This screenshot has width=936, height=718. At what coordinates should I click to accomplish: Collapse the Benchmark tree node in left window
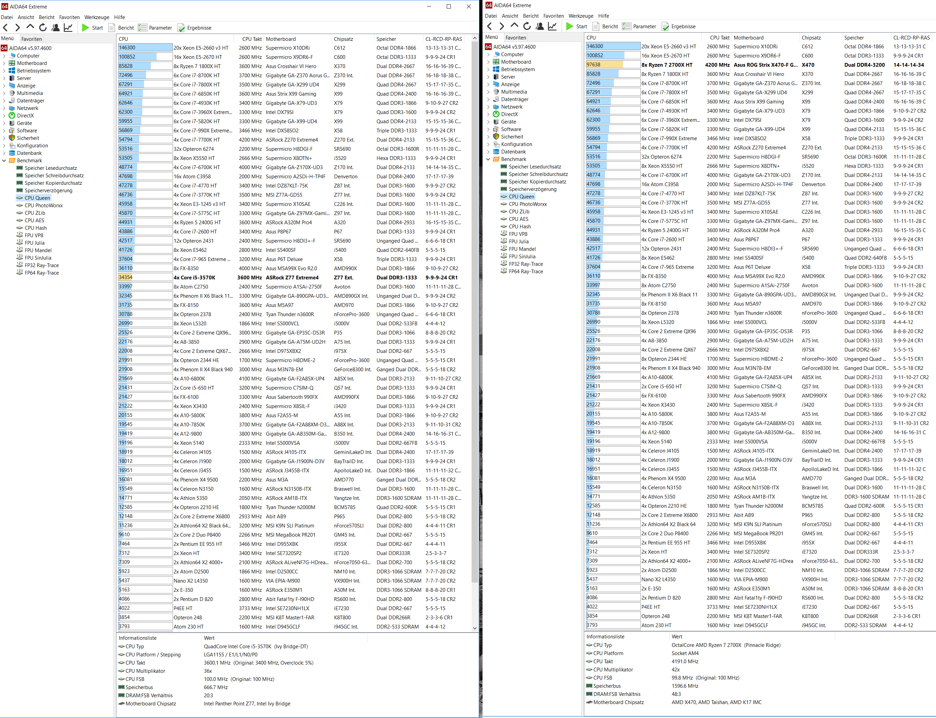coord(4,161)
